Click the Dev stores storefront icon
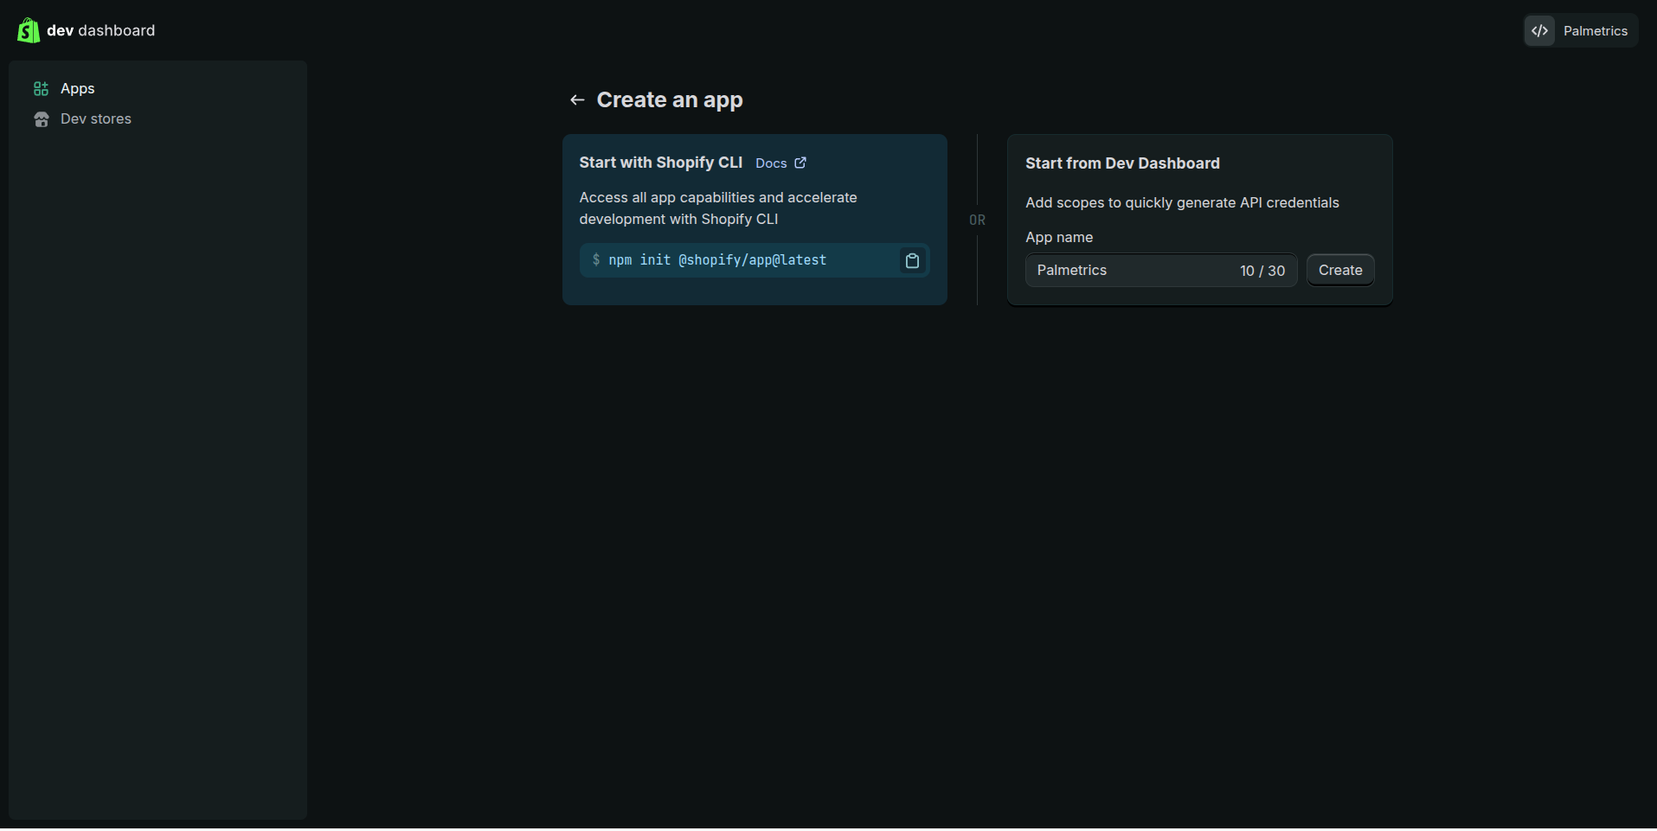Screen dimensions: 1657x831 click(x=41, y=119)
